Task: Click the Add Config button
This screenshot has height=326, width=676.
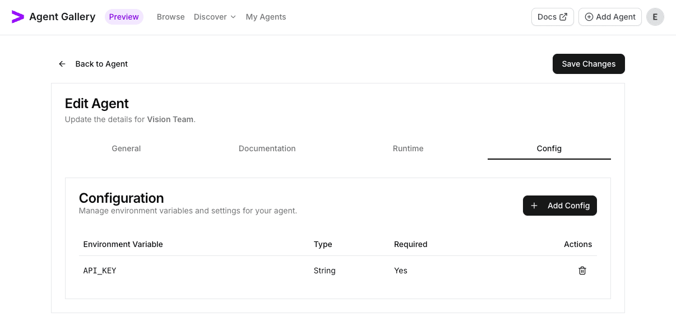Action: click(x=559, y=206)
